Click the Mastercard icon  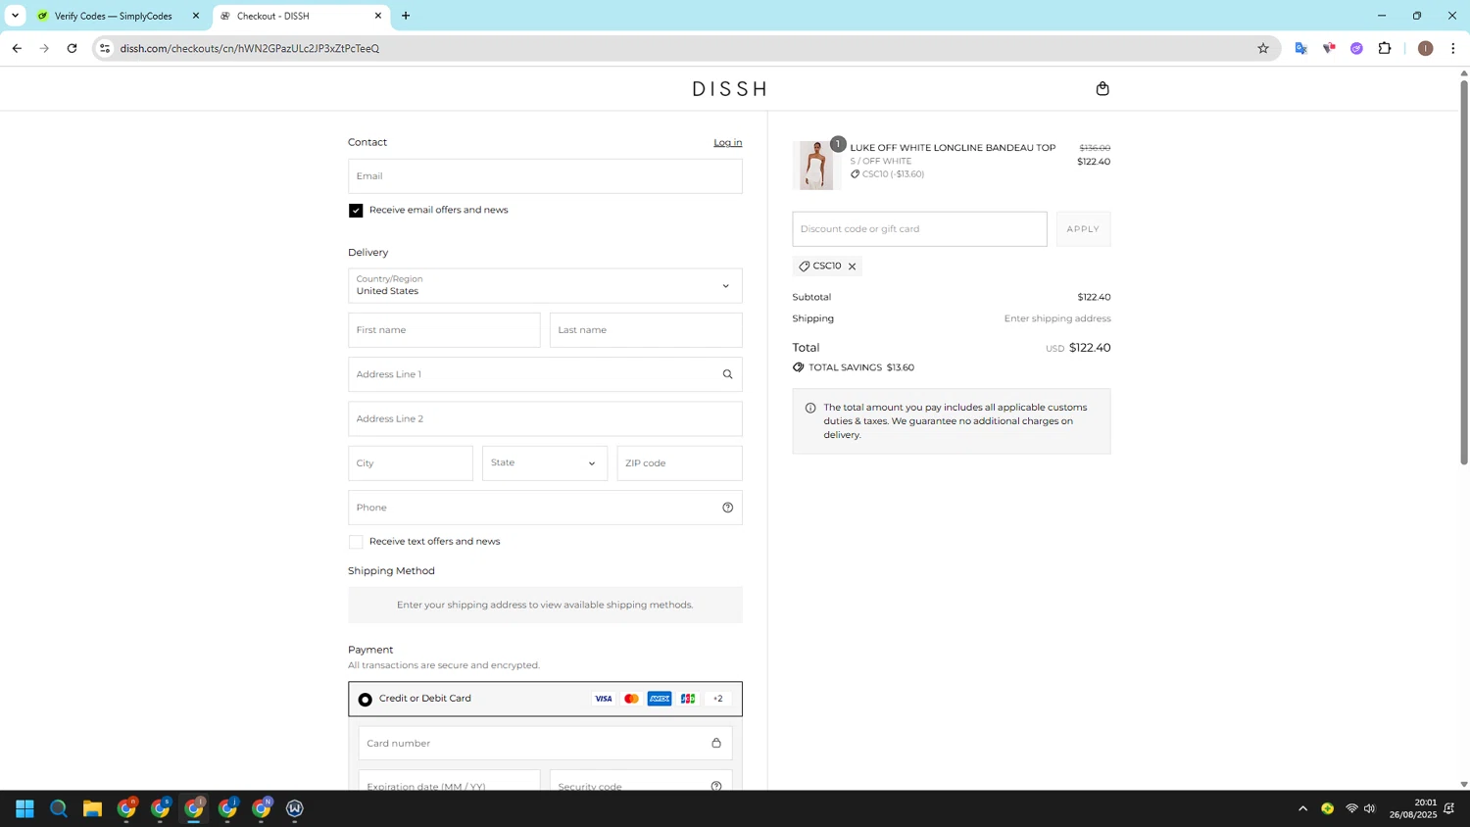click(x=632, y=699)
